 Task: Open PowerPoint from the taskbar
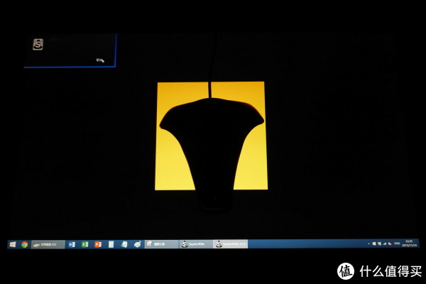[98, 244]
